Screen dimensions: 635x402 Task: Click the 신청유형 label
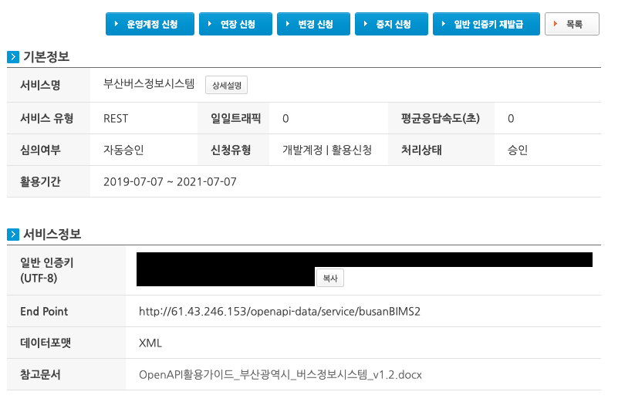tap(231, 150)
